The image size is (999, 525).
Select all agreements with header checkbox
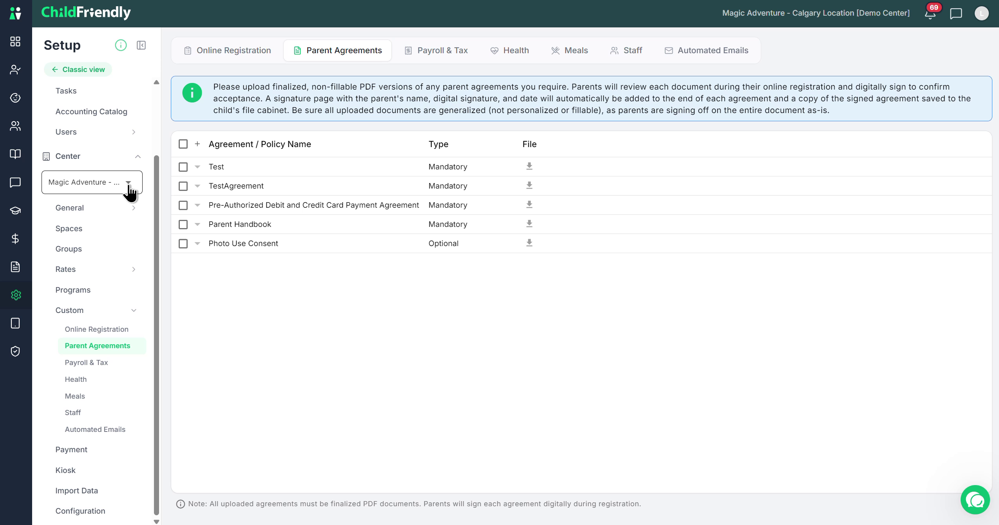(183, 144)
